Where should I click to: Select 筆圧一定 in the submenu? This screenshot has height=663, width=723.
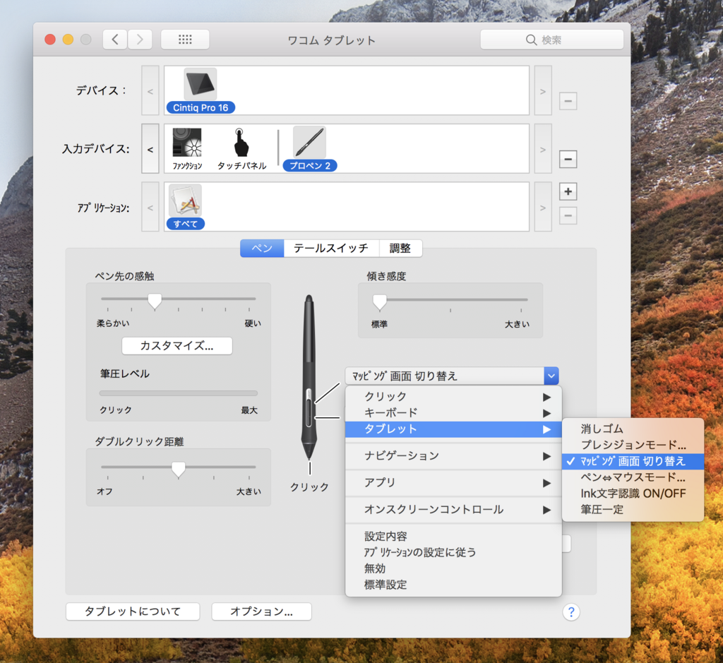(x=601, y=509)
